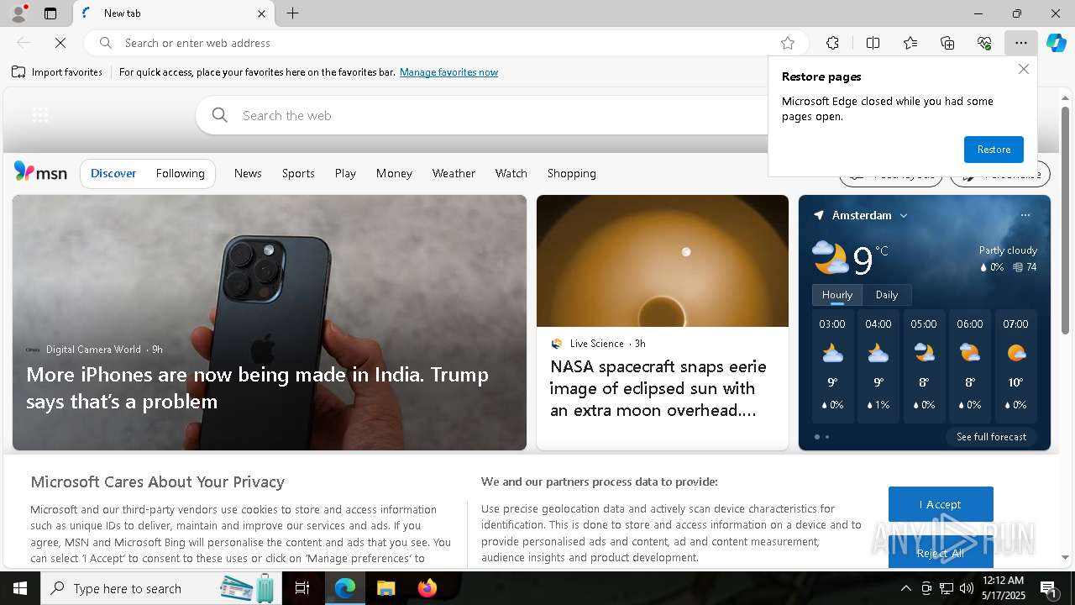Open the Windows Start menu
The width and height of the screenshot is (1075, 605).
20,588
